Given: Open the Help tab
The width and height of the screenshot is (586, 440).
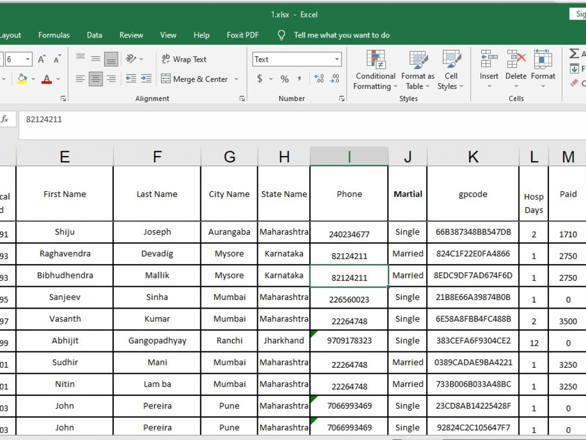Looking at the screenshot, I should tap(202, 35).
